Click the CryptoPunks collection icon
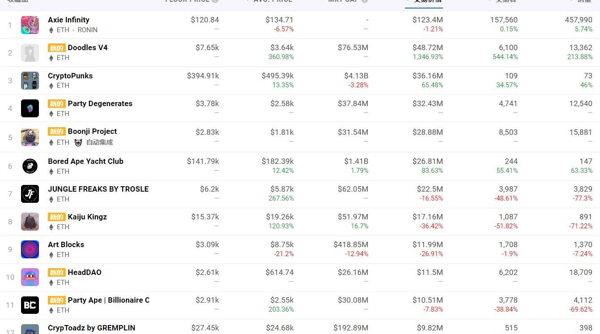600x334 pixels. point(30,81)
